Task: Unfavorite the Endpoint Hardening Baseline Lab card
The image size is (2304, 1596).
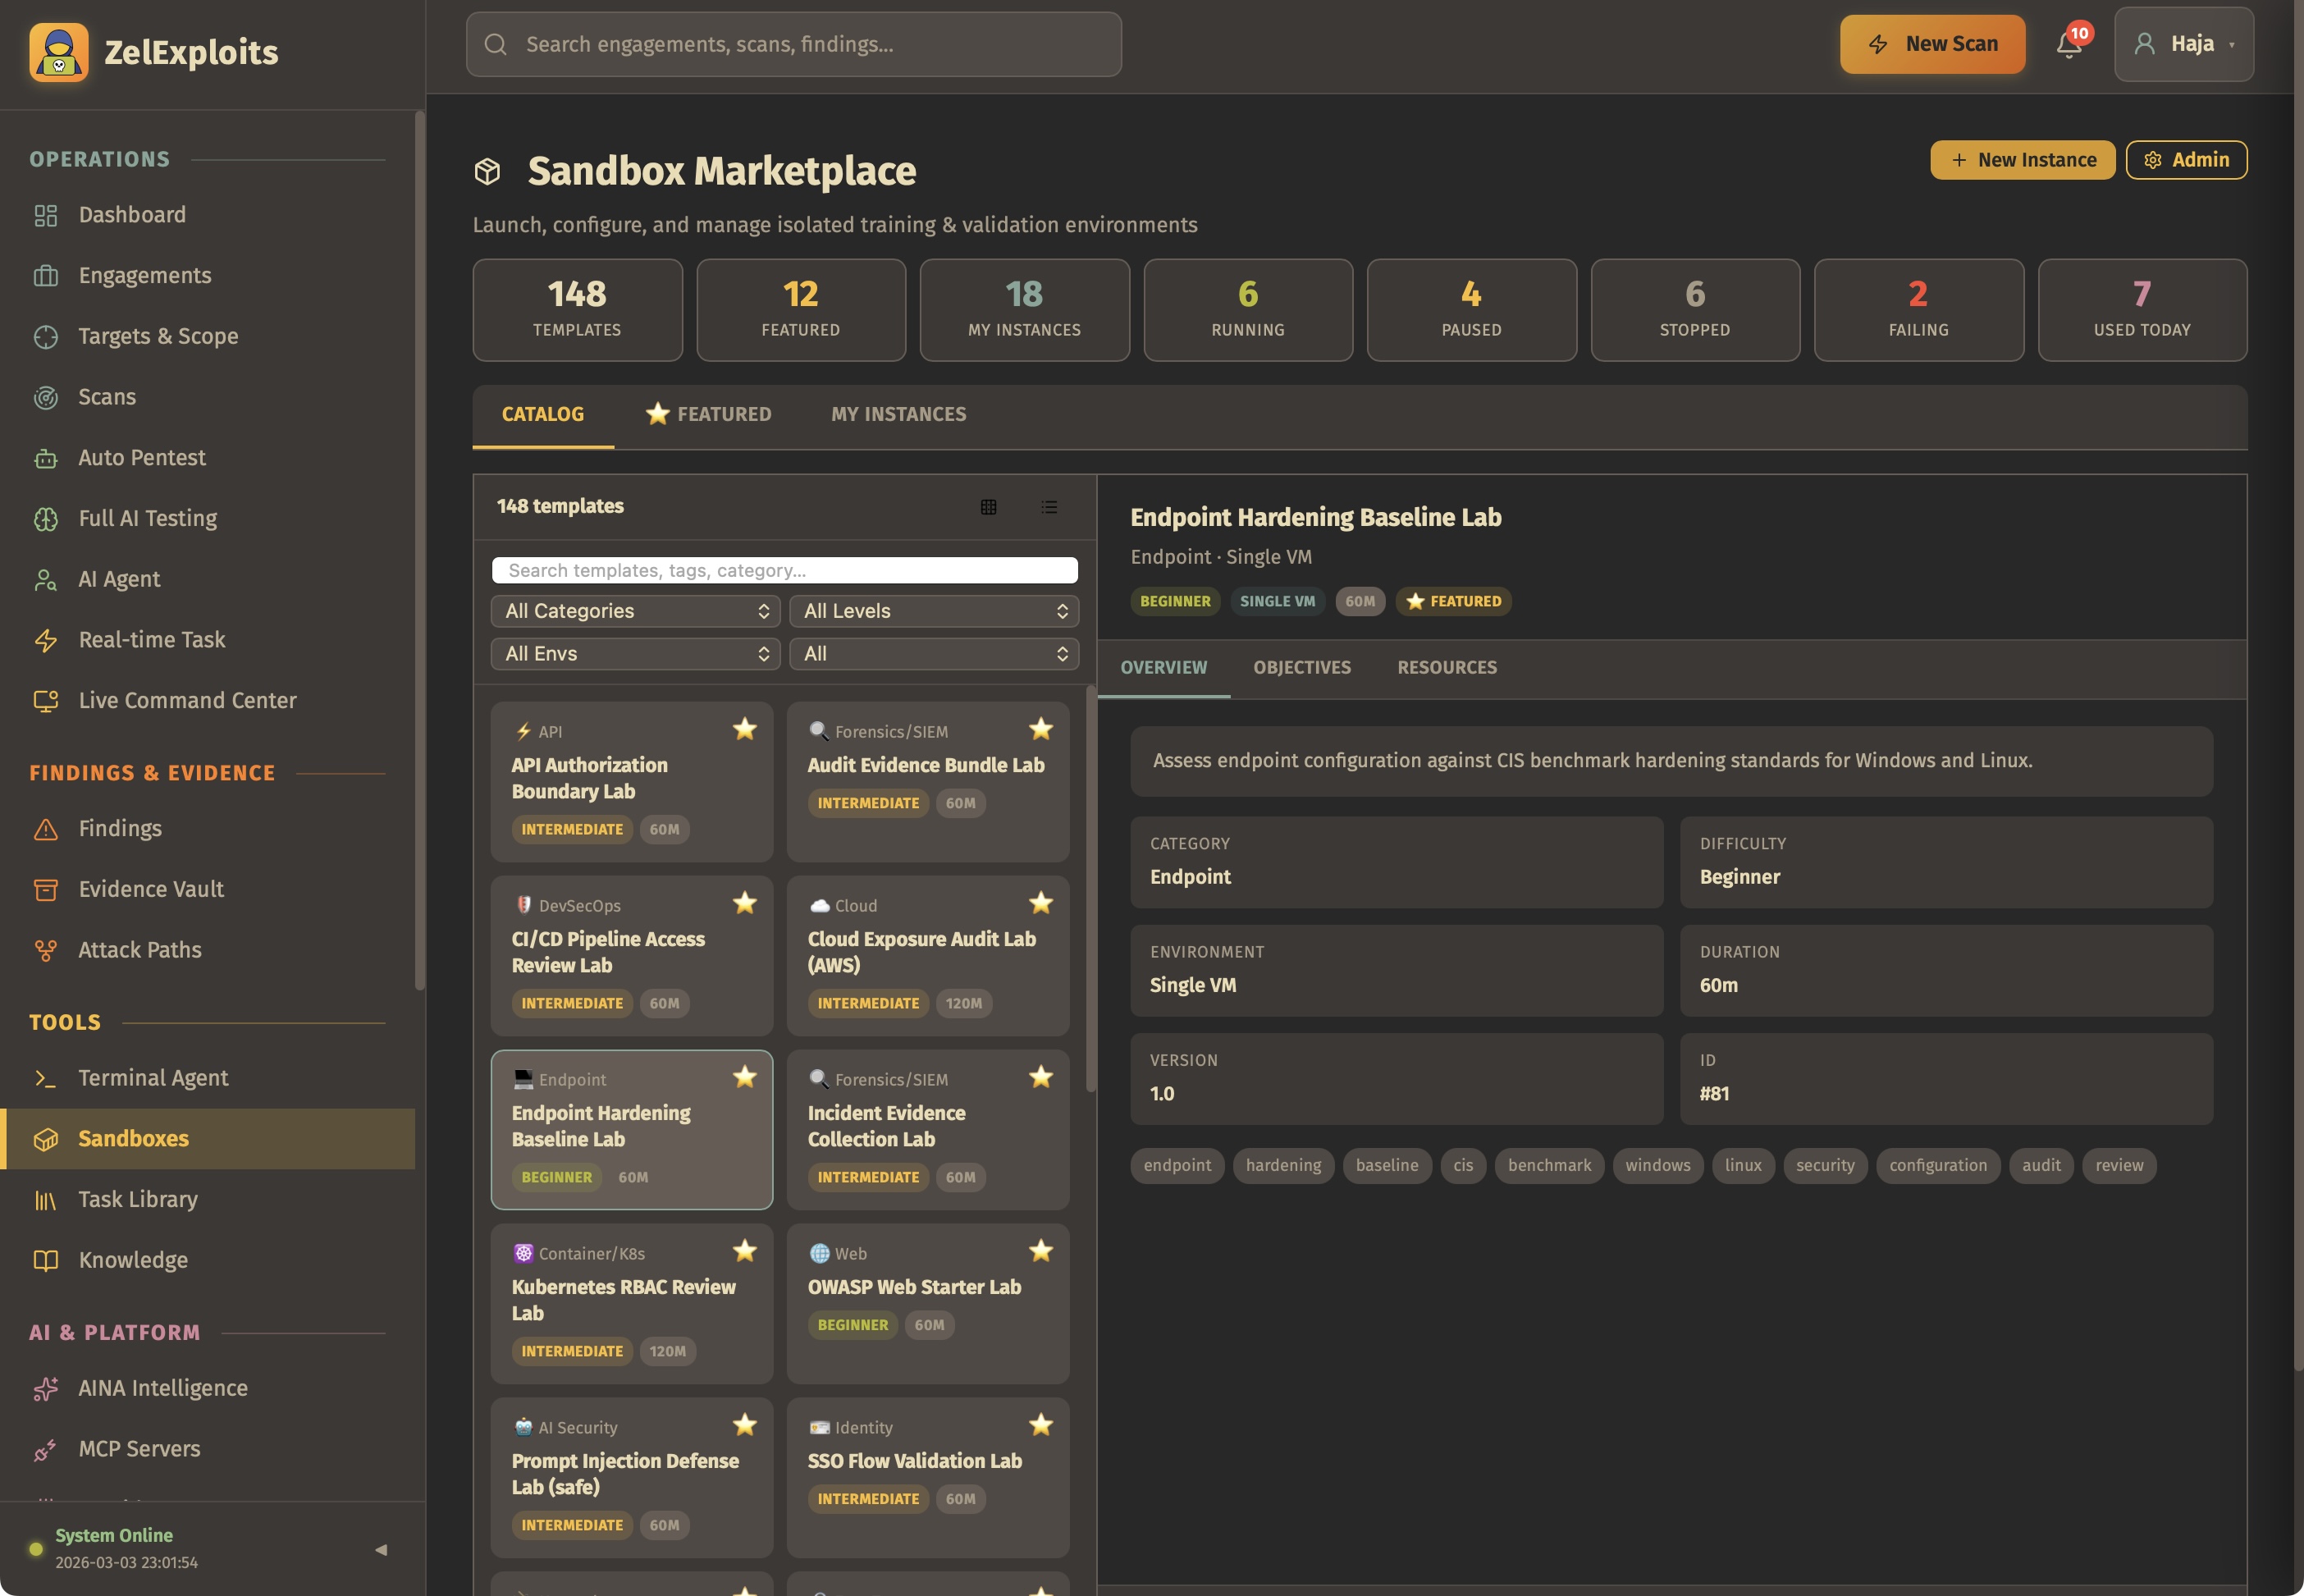Action: click(x=745, y=1077)
